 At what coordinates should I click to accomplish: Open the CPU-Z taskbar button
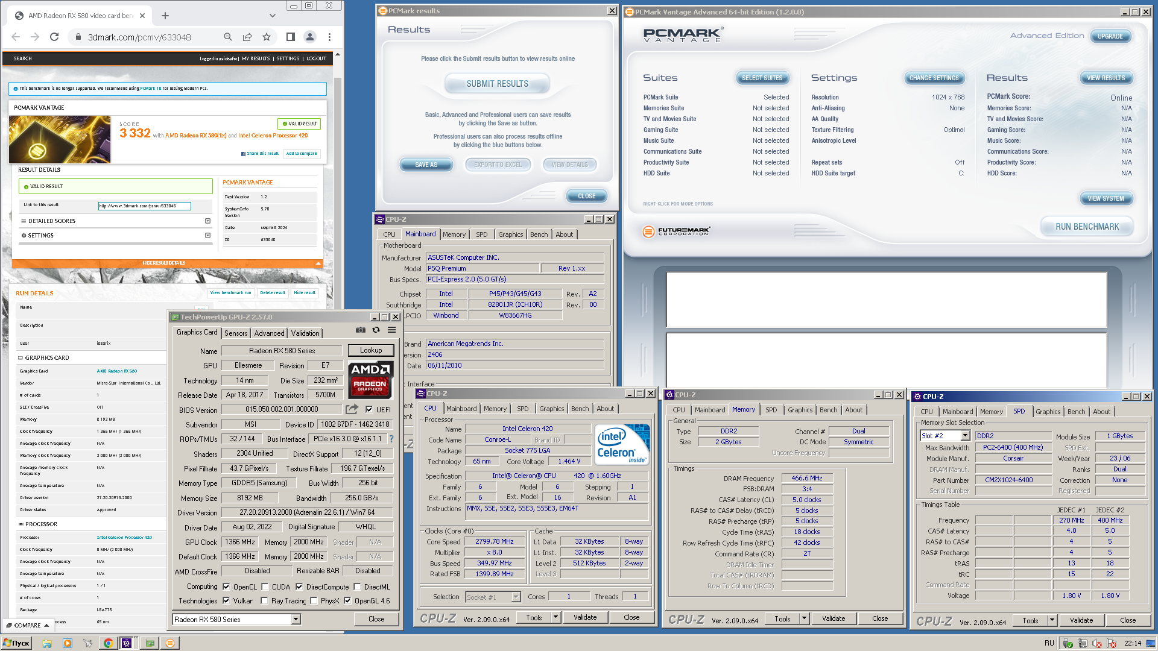127,643
